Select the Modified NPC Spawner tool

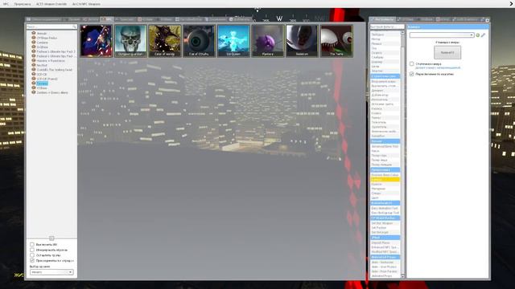[385, 252]
